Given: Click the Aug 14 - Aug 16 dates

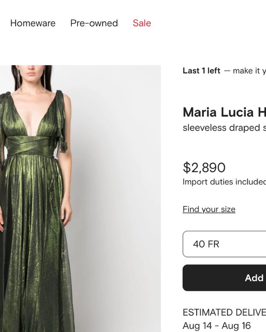Looking at the screenshot, I should pos(216,326).
